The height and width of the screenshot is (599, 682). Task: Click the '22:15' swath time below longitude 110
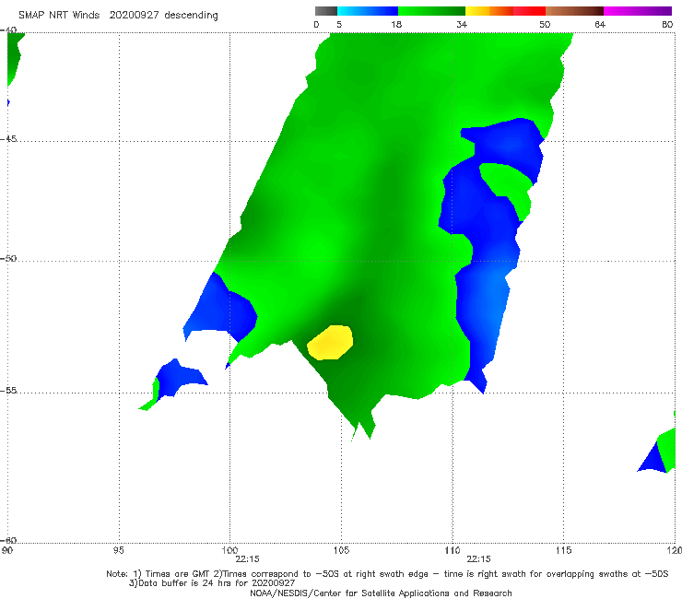(479, 559)
